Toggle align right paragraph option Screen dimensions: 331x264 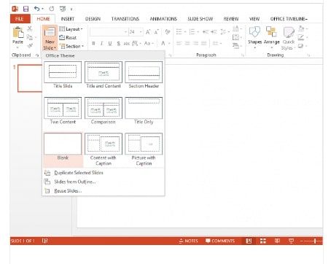(x=195, y=43)
